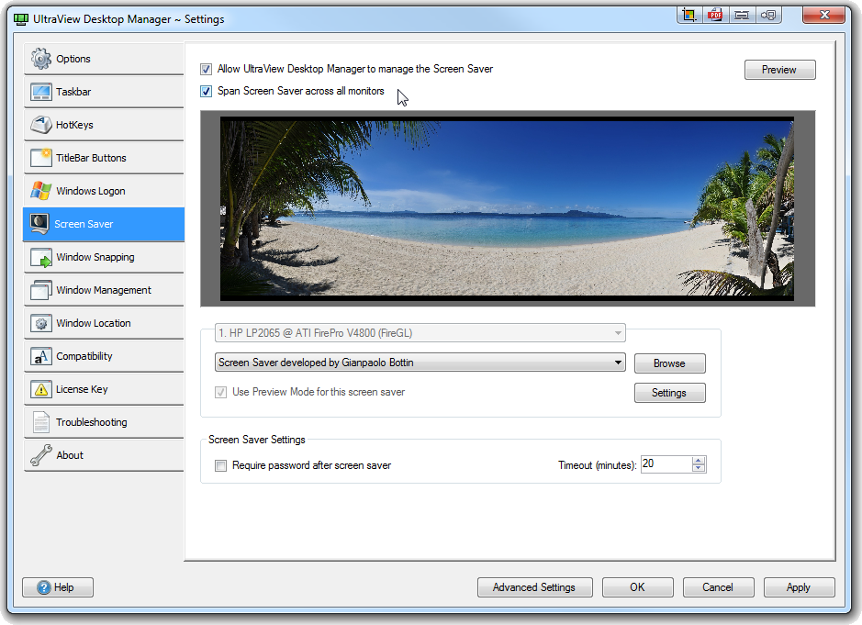The image size is (862, 625).
Task: Click the Screen Saver Settings group label
Action: pos(257,440)
